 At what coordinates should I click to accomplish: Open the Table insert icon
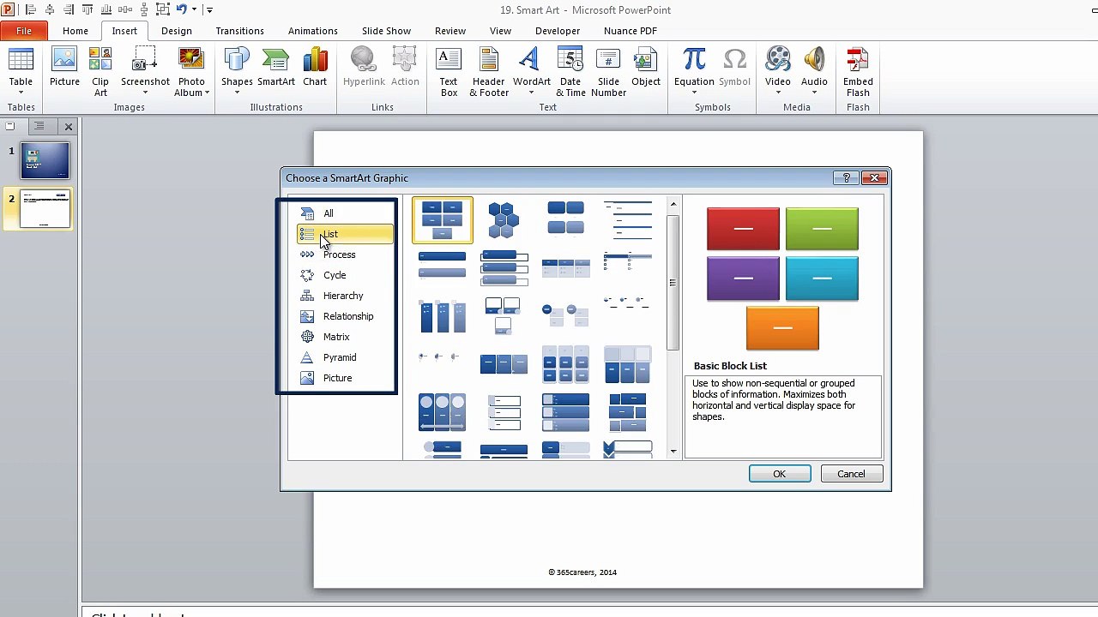coord(21,62)
